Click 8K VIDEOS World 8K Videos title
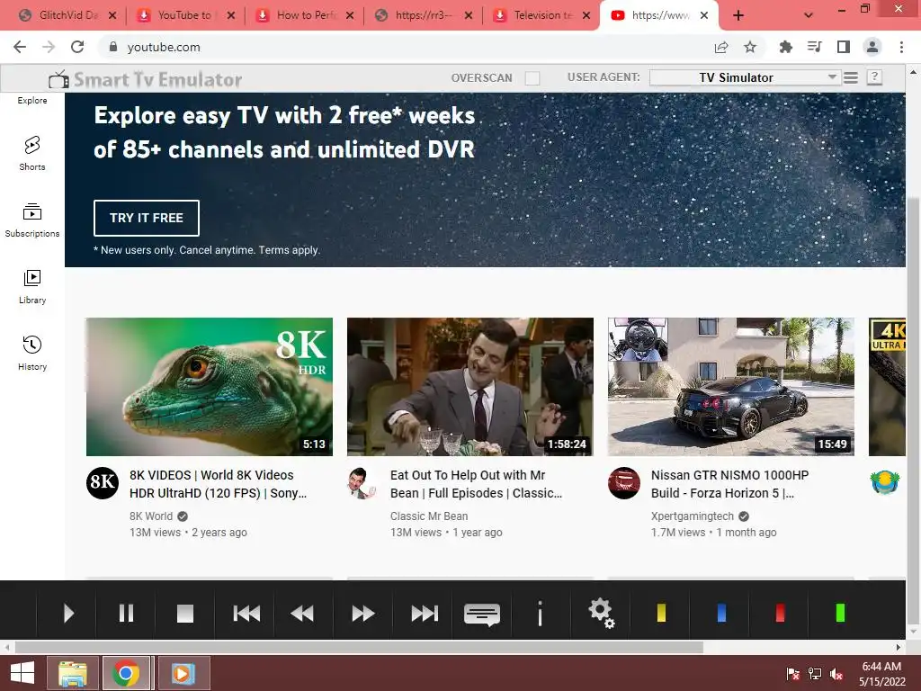 218,484
